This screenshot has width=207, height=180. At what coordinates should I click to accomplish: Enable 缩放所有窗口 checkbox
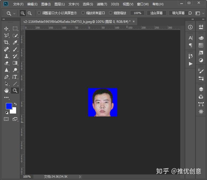(x=83, y=13)
